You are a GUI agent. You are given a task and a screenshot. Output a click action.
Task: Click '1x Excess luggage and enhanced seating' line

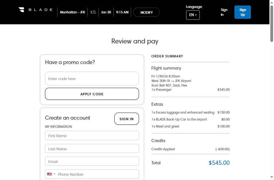tap(183, 112)
